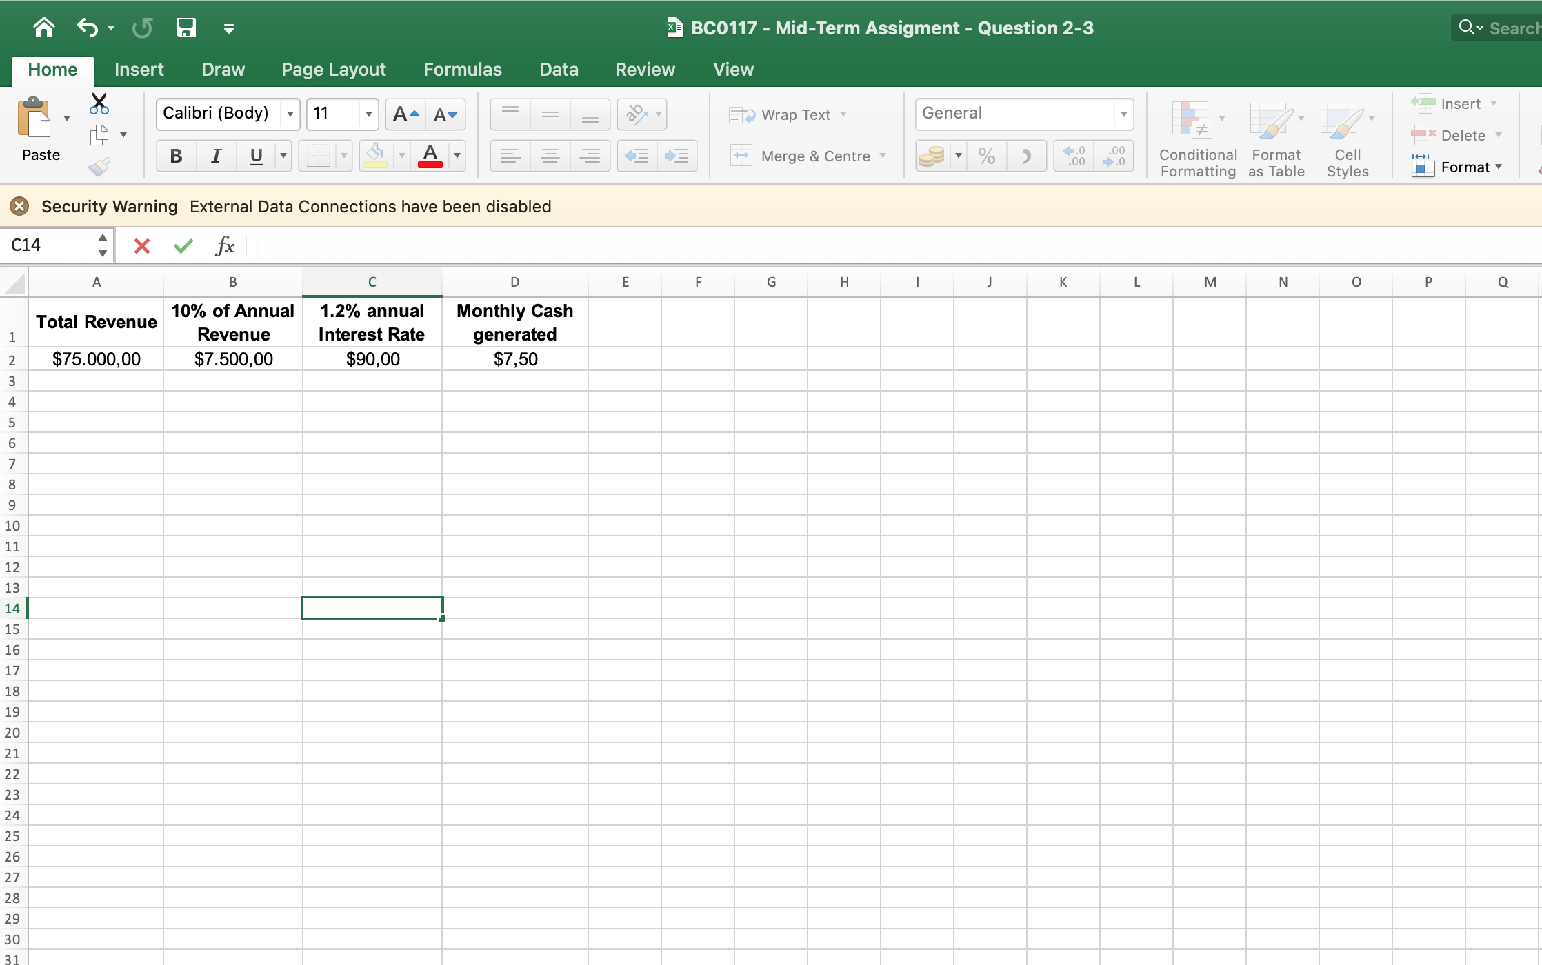
Task: Copy selection with the copy icon
Action: point(99,135)
